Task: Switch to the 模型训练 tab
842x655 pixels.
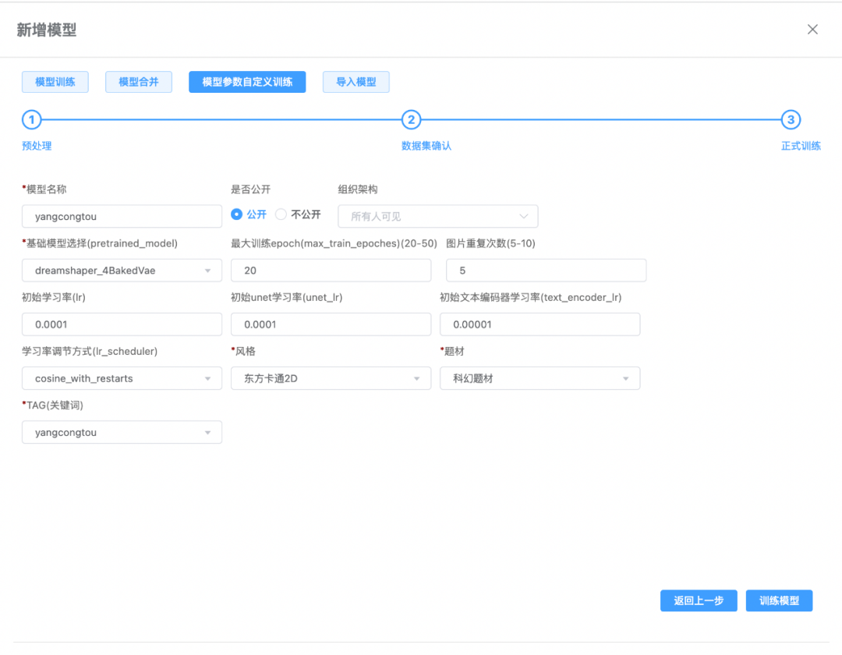Action: point(55,82)
